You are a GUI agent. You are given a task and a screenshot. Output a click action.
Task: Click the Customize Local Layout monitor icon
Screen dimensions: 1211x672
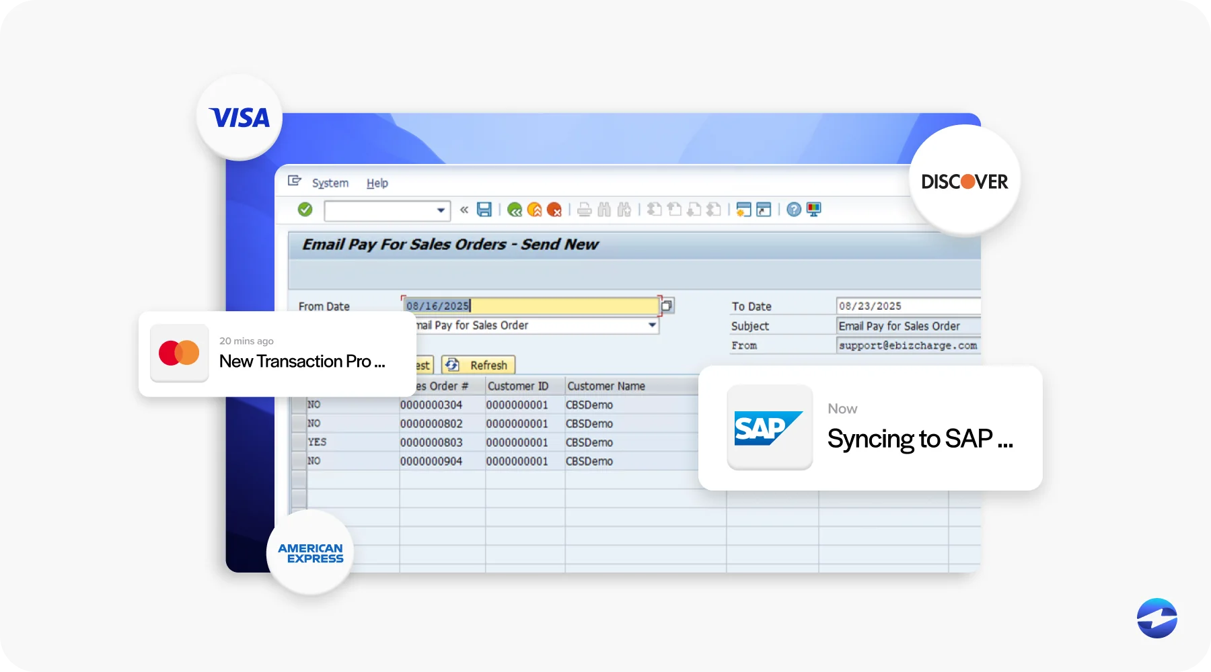point(814,210)
